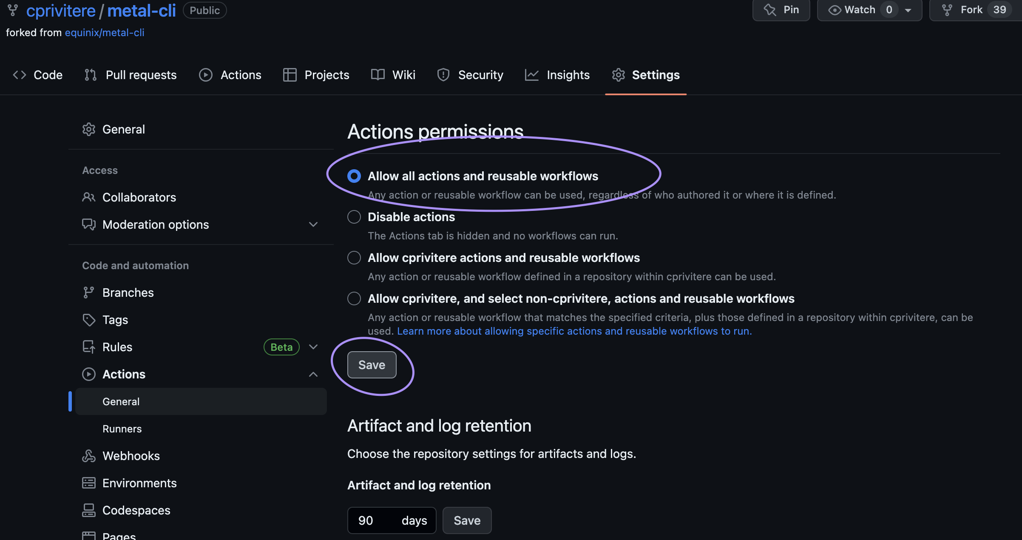Screen dimensions: 1022x540
Task: Select Allow cprivitere actions and reusable workflows
Action: (x=354, y=258)
